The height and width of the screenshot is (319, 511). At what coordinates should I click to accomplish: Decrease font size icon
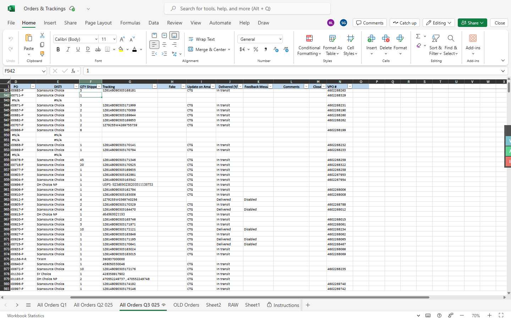132,39
